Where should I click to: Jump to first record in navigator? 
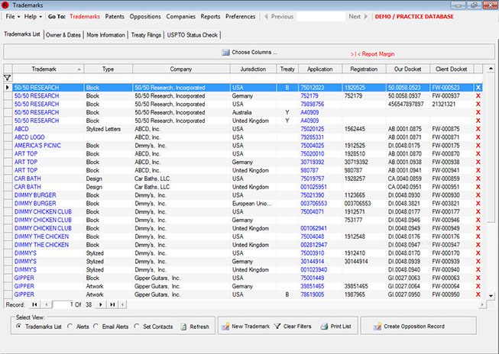point(34,304)
